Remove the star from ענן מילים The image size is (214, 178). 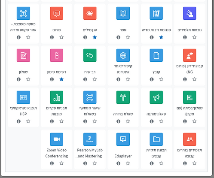[x=95, y=37]
